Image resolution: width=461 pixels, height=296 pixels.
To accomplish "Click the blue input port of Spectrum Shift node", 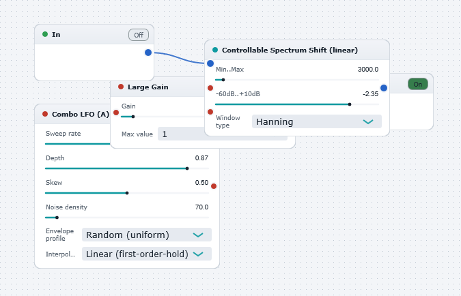I will point(210,63).
